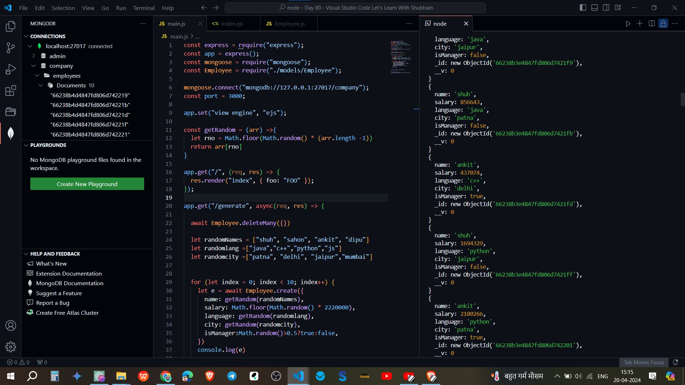The image size is (685, 385).
Task: Toggle primary side bar layout icon
Action: point(583,7)
